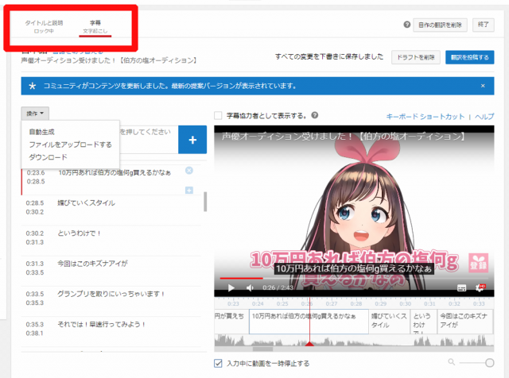The width and height of the screenshot is (509, 378).
Task: Click blue plus add-caption button
Action: [192, 140]
